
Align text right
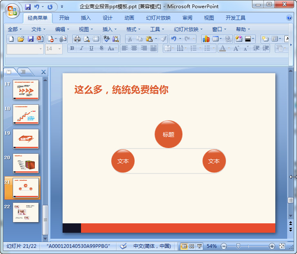(x=144, y=49)
